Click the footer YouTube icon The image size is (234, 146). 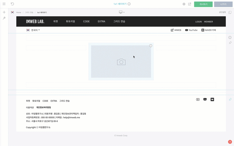[x=198, y=99]
